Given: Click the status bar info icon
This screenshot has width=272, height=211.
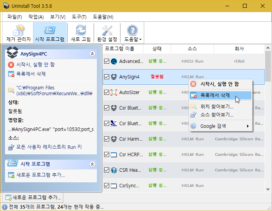Looking at the screenshot, I should [x=5, y=207].
